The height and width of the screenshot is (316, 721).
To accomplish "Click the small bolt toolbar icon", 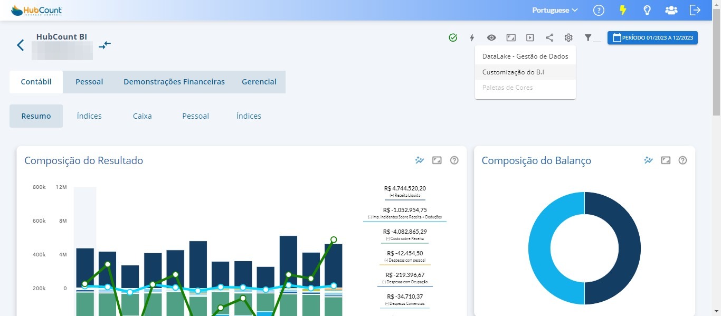I will tap(472, 37).
